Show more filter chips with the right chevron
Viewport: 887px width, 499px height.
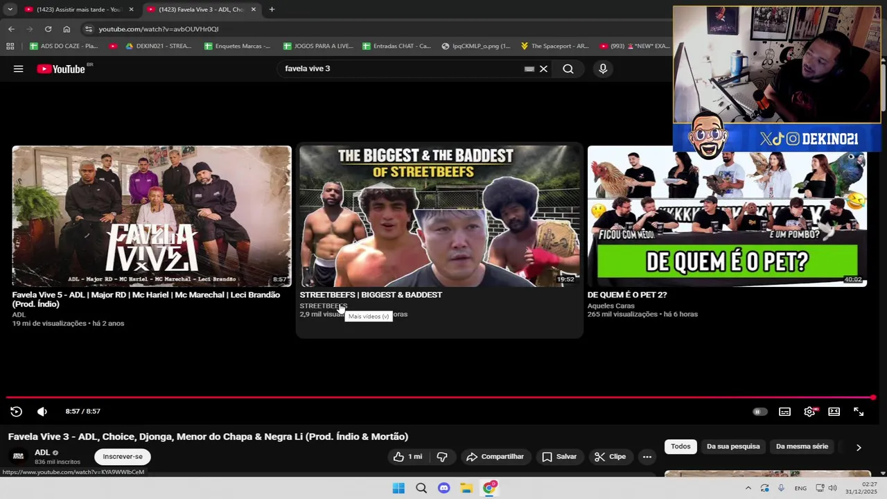pos(859,447)
